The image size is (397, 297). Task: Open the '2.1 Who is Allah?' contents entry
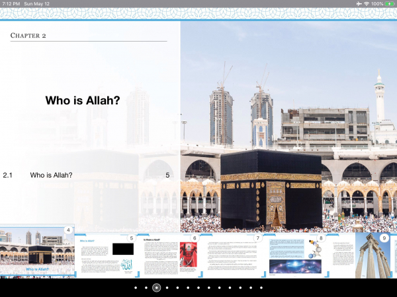pos(51,175)
